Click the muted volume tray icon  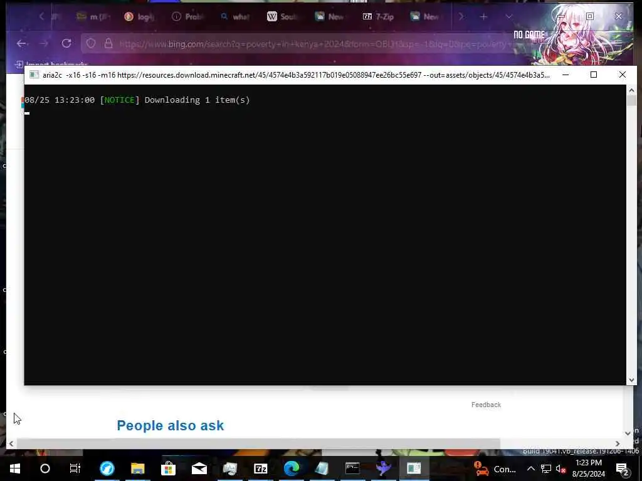click(x=560, y=468)
